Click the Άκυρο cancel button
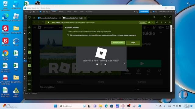195x109 pixels. [133, 42]
